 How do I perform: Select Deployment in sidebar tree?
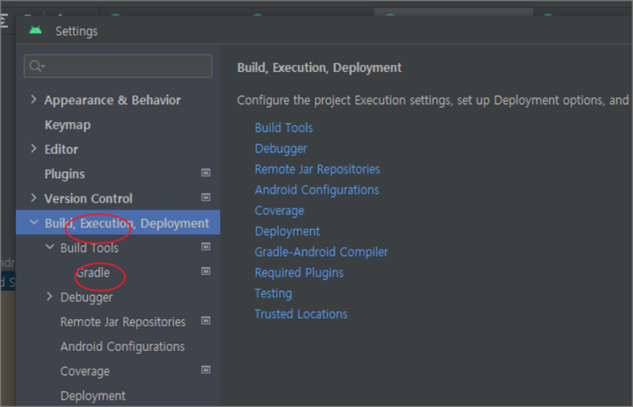93,396
